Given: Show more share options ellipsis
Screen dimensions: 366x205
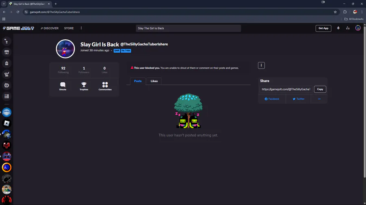Looking at the screenshot, I should [319, 99].
